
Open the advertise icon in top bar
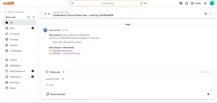[x=181, y=3]
